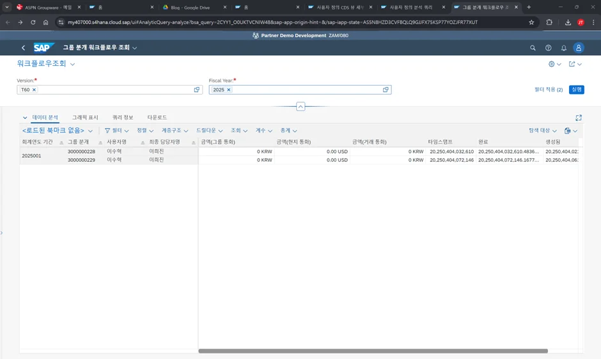Bookmark this page with the star icon
The image size is (601, 359).
tap(531, 22)
